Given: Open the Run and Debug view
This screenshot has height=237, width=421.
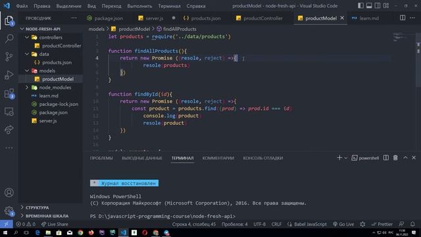Looking at the screenshot, I should click(9, 75).
